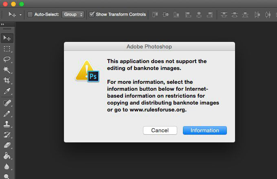Click the green zoom window button

coord(22,4)
